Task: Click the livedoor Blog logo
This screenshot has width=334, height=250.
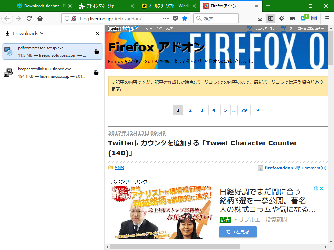Action: (123, 28)
